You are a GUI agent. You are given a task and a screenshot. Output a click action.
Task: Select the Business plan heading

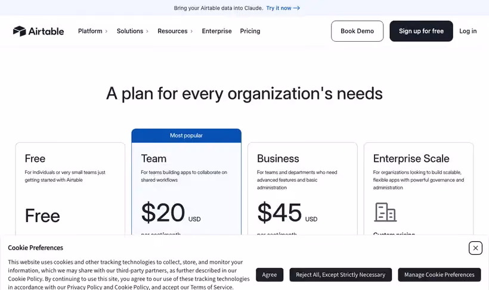(x=278, y=158)
